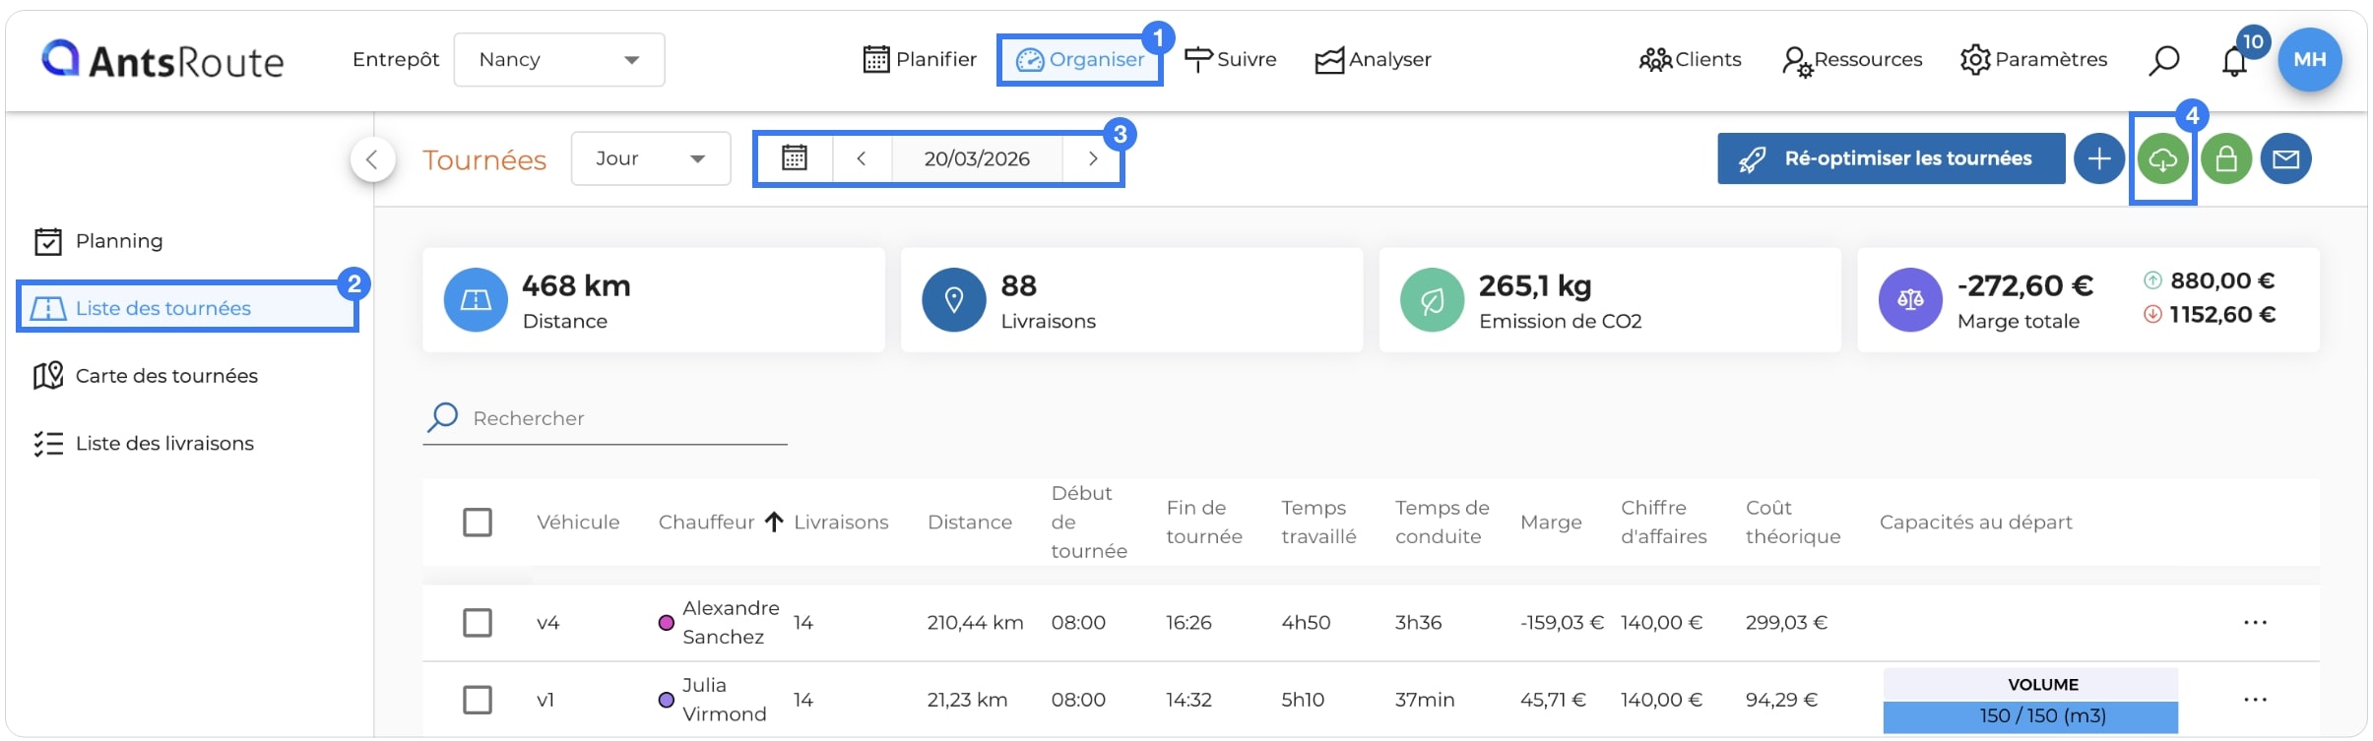Open three-dot menu for Julia Virmond row

[2255, 700]
